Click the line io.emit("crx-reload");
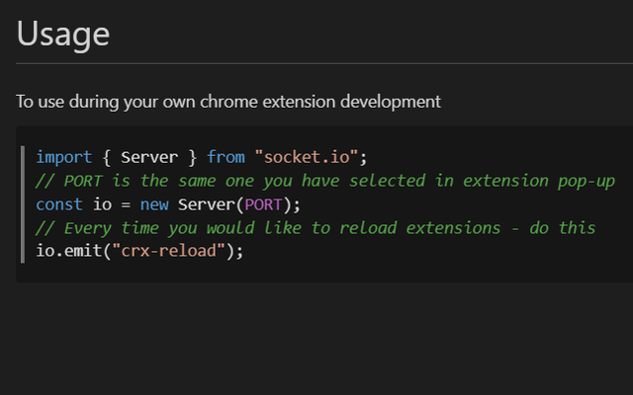The image size is (633, 395). tap(139, 251)
